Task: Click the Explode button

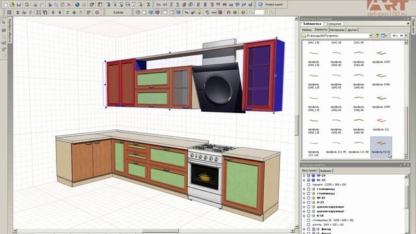Action: coord(118,12)
